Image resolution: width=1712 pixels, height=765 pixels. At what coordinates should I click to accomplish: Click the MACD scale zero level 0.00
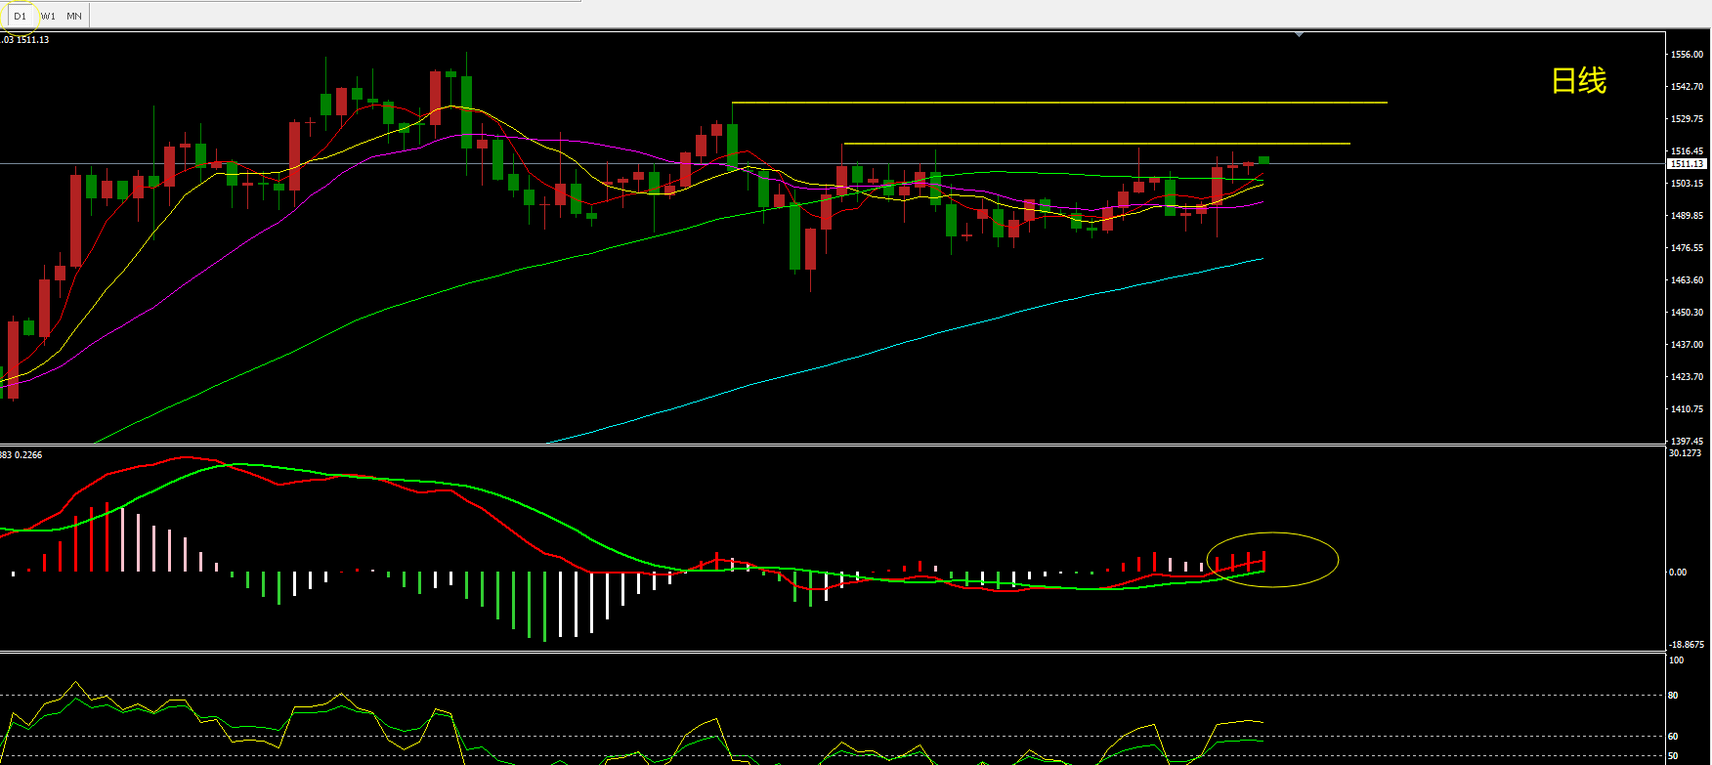1678,573
